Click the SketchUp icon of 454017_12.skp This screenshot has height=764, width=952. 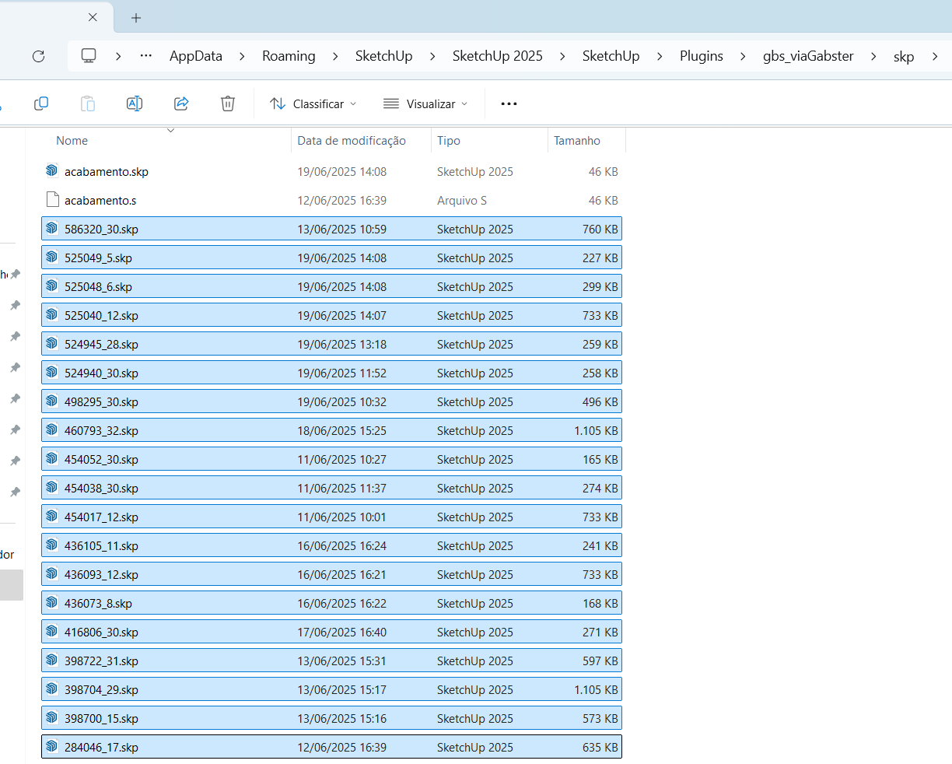pyautogui.click(x=52, y=516)
